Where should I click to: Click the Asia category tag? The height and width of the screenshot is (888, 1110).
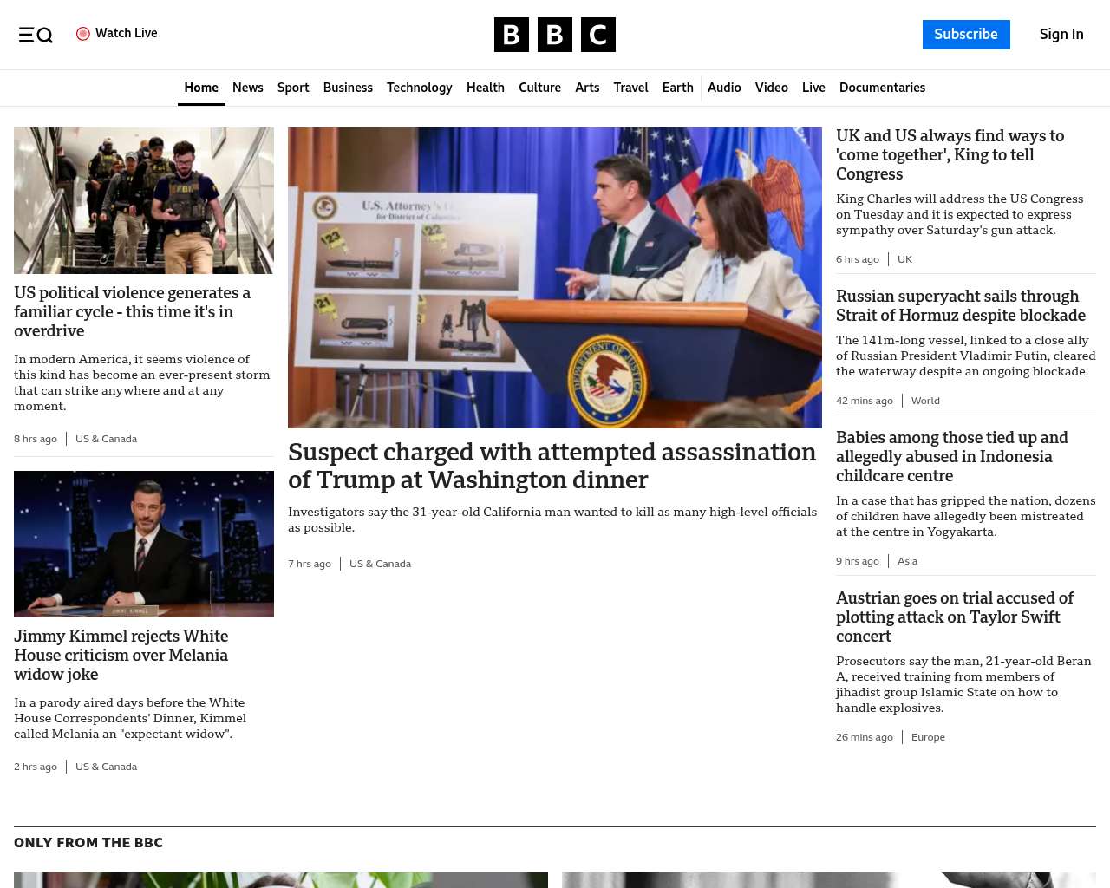[907, 561]
